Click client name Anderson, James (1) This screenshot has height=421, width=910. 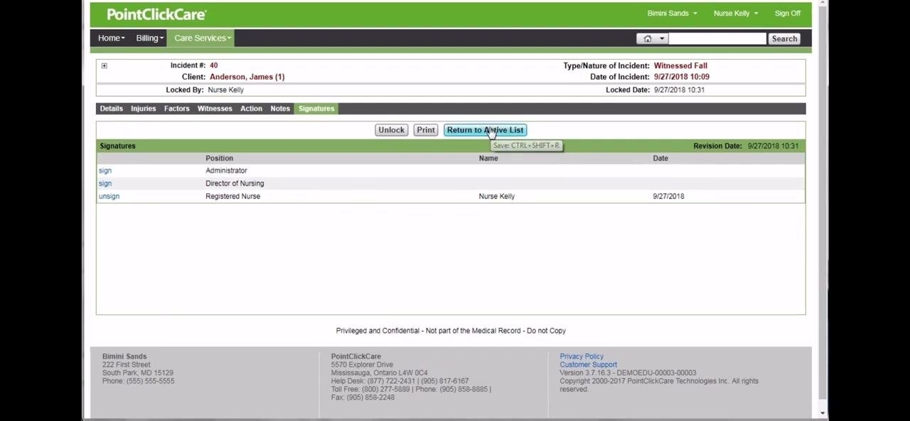pyautogui.click(x=247, y=77)
